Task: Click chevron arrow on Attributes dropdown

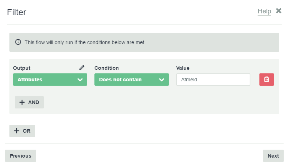Action: click(x=80, y=80)
